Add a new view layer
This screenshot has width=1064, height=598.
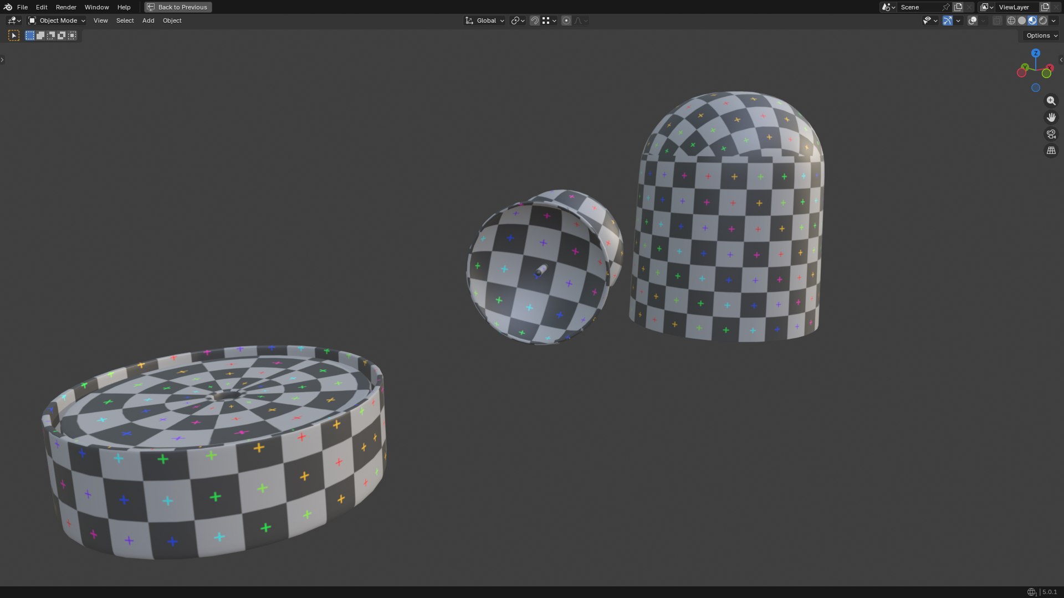(1045, 7)
